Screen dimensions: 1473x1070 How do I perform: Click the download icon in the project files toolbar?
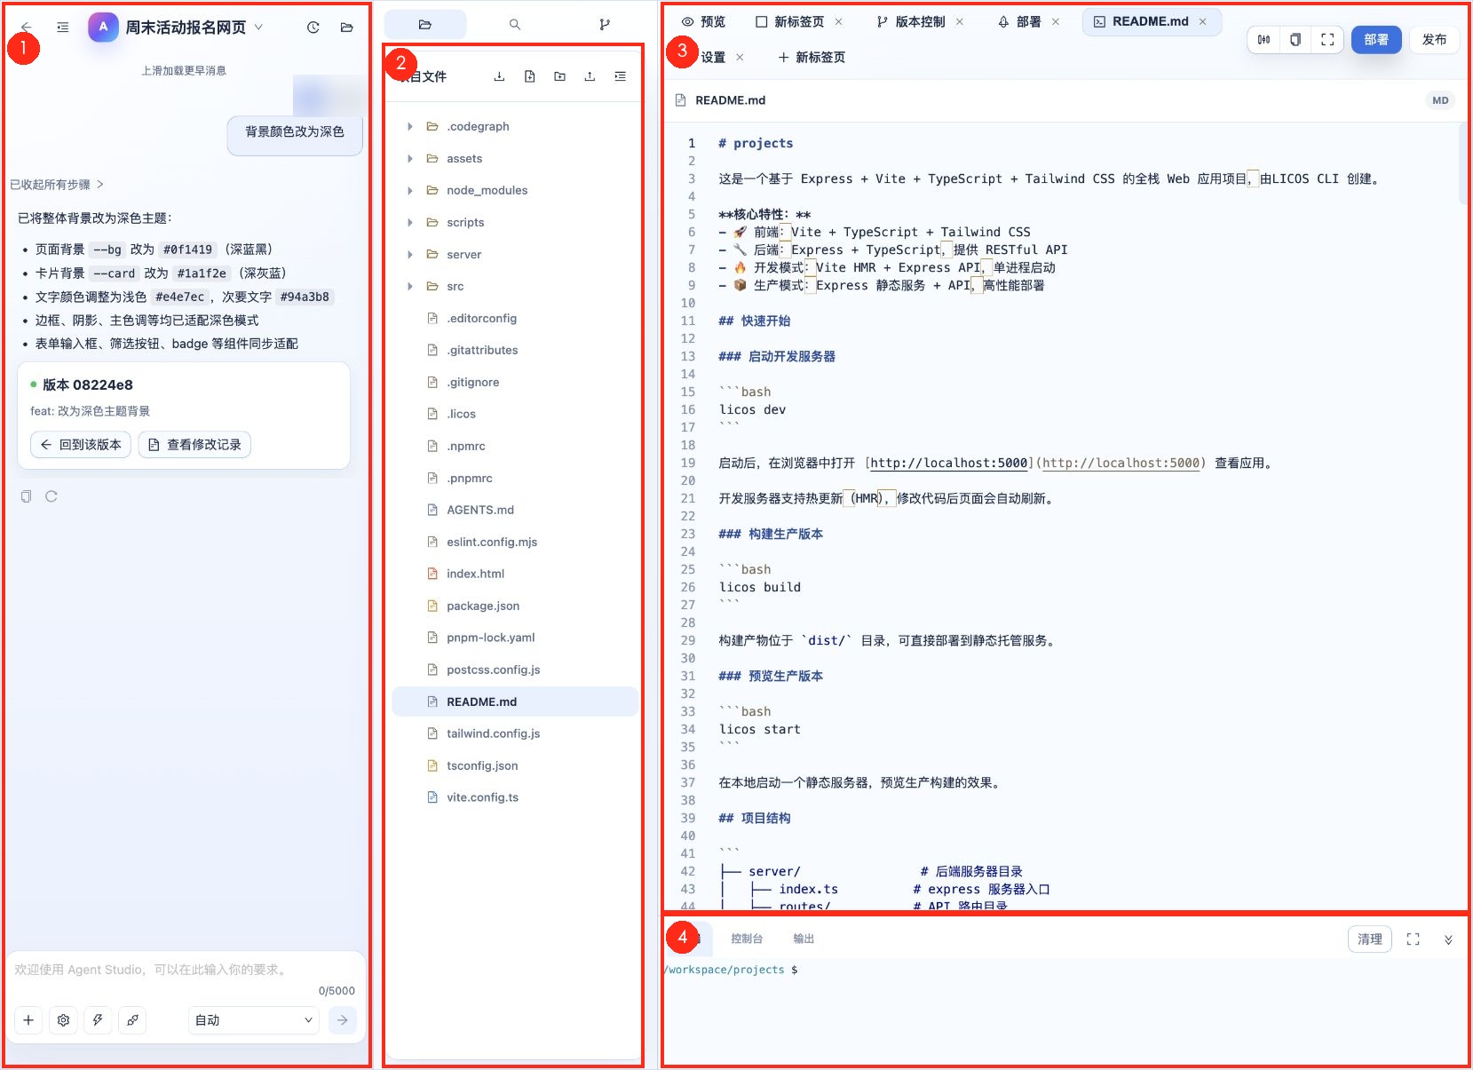coord(499,76)
